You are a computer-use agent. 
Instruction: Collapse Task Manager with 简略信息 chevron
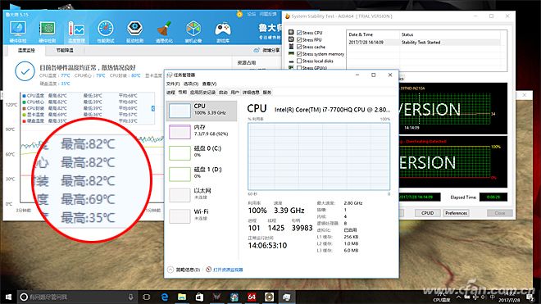[x=170, y=270]
